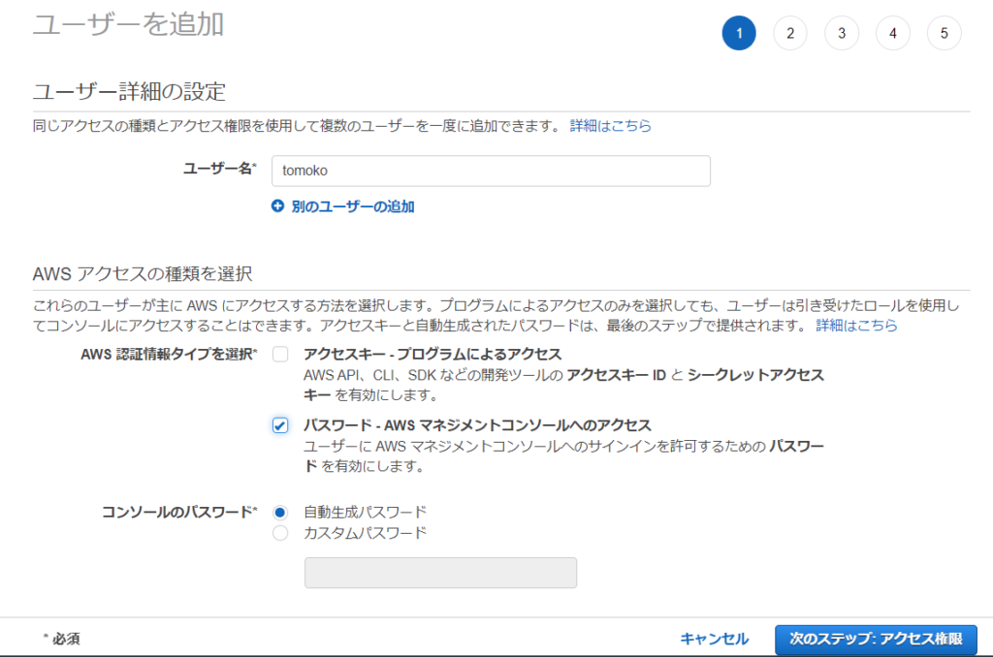993x657 pixels.
Task: Click the アクセスキー - プログラムによるアクセス label
Action: [x=432, y=355]
